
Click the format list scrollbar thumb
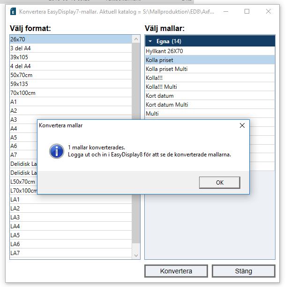coord(136,143)
